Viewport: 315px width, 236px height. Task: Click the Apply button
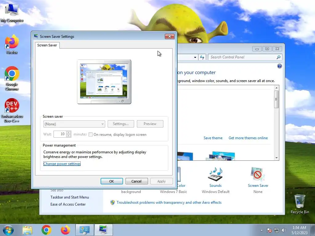(161, 181)
